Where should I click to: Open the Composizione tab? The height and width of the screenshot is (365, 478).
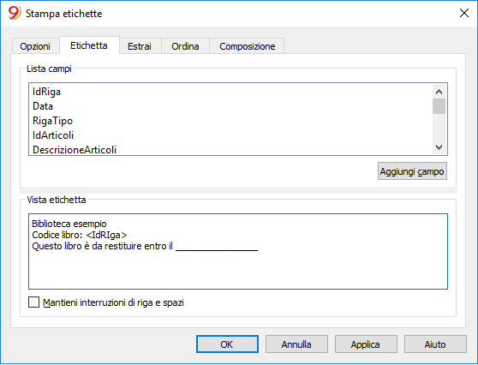[248, 46]
